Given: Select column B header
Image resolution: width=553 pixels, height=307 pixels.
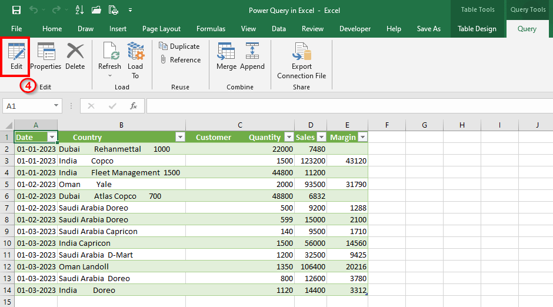Looking at the screenshot, I should [121, 125].
